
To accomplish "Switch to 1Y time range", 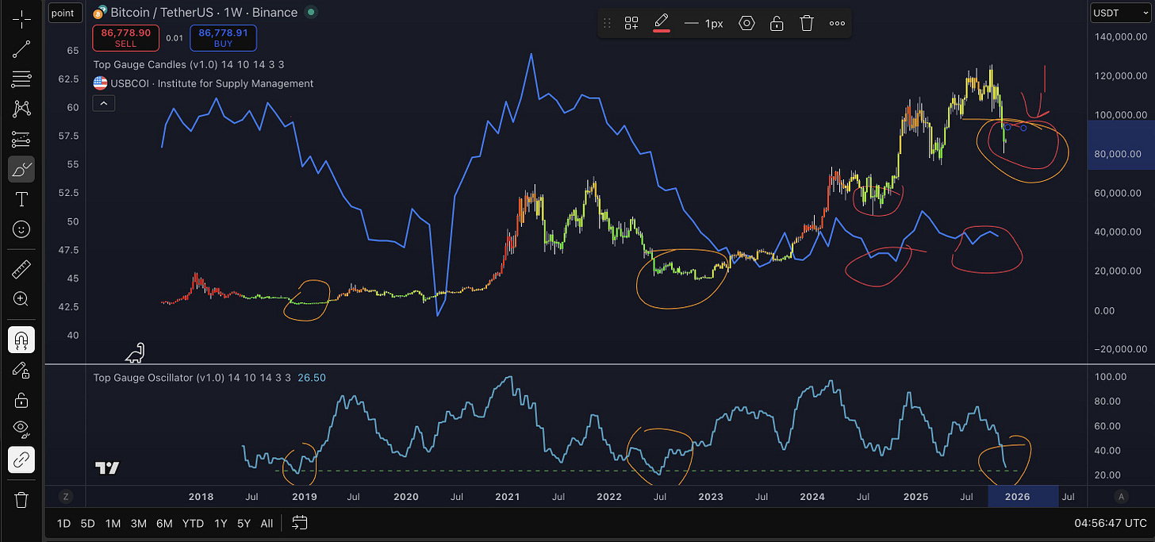I will 221,523.
